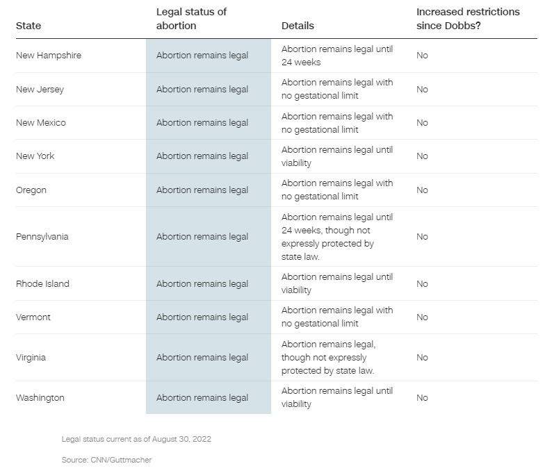This screenshot has width=545, height=473.
Task: Click the State column header
Action: coord(29,26)
